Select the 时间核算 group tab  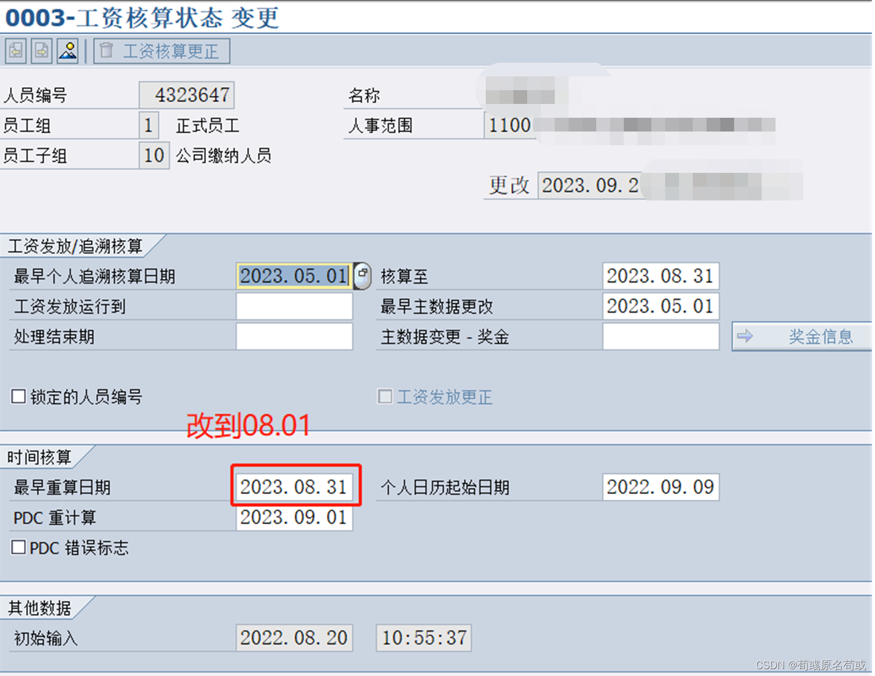40,457
